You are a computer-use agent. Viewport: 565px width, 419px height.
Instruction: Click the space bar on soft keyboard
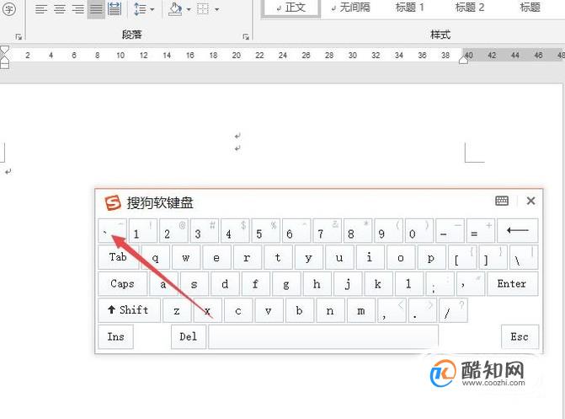click(323, 336)
